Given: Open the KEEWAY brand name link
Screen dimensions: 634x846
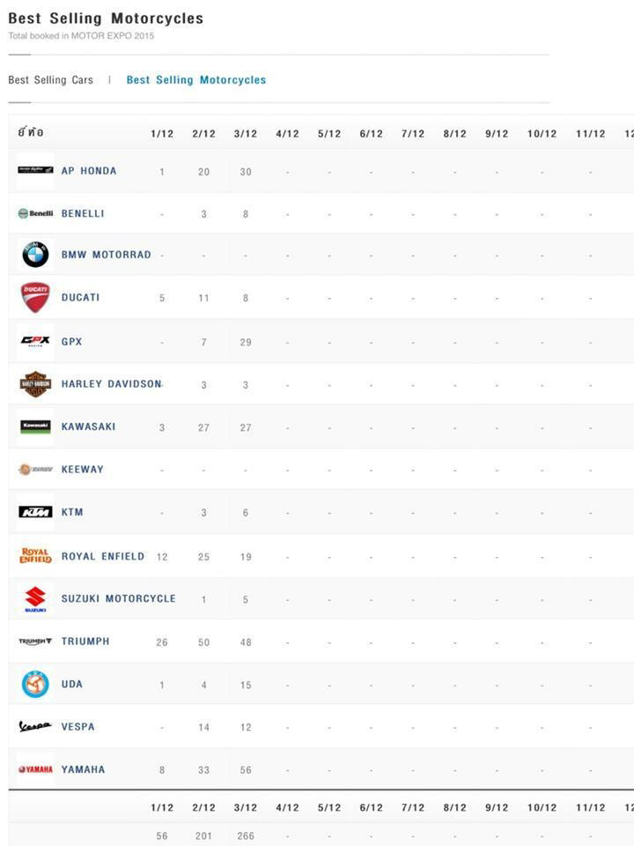Looking at the screenshot, I should click(x=82, y=470).
